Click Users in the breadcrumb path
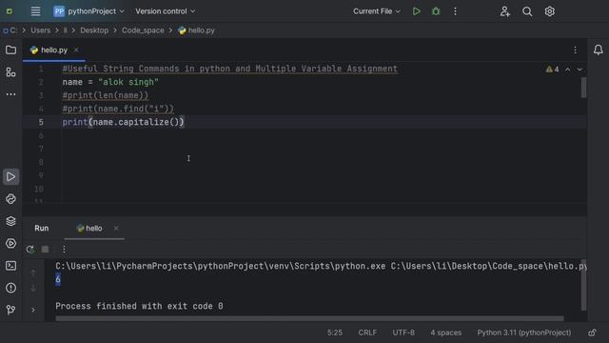This screenshot has height=343, width=609. click(x=40, y=30)
